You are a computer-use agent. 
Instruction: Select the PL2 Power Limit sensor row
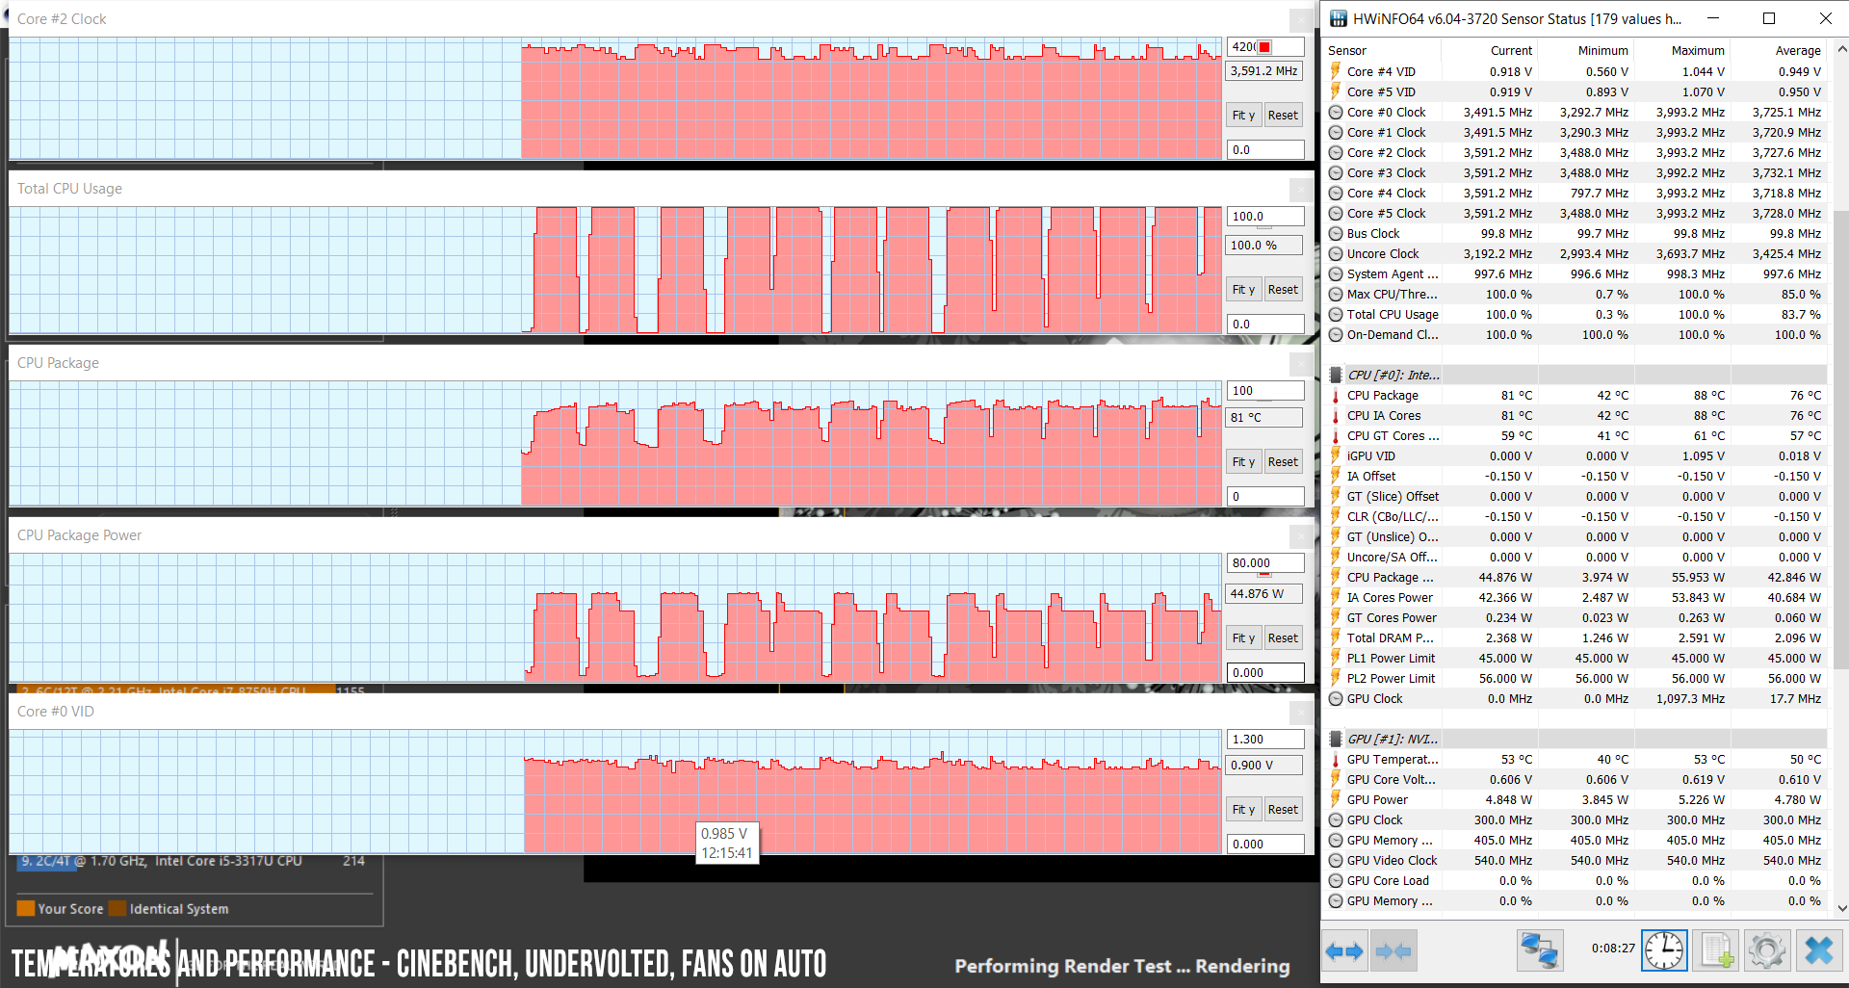tap(1576, 678)
